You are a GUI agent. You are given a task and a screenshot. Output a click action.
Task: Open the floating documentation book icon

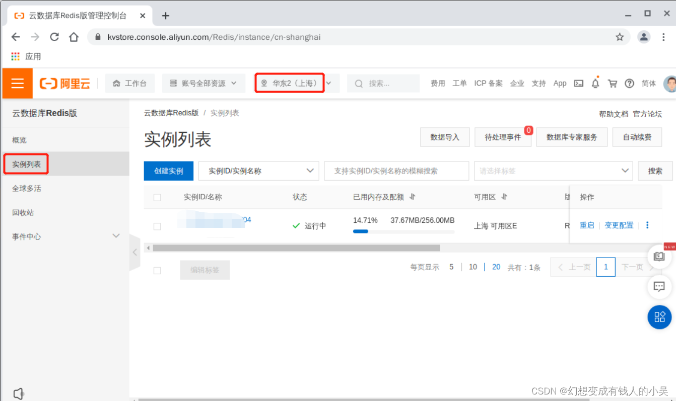(x=659, y=256)
